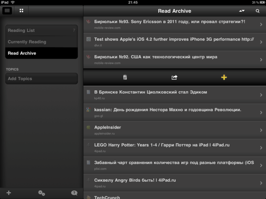The image size is (266, 199).
Task: Open the LEGO Harry Potter: Years 1-4 article
Action: [x=174, y=148]
